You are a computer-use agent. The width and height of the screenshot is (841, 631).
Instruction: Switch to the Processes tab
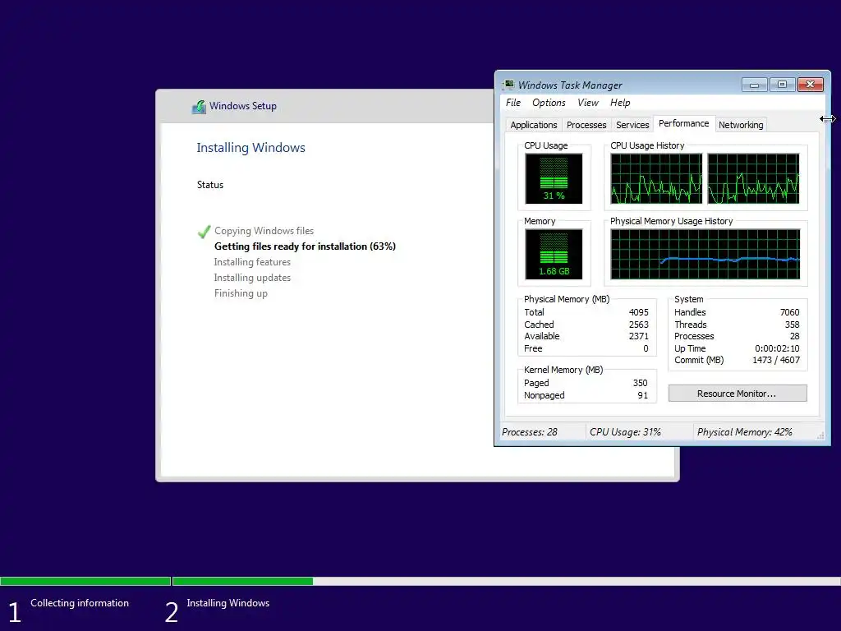pyautogui.click(x=586, y=125)
